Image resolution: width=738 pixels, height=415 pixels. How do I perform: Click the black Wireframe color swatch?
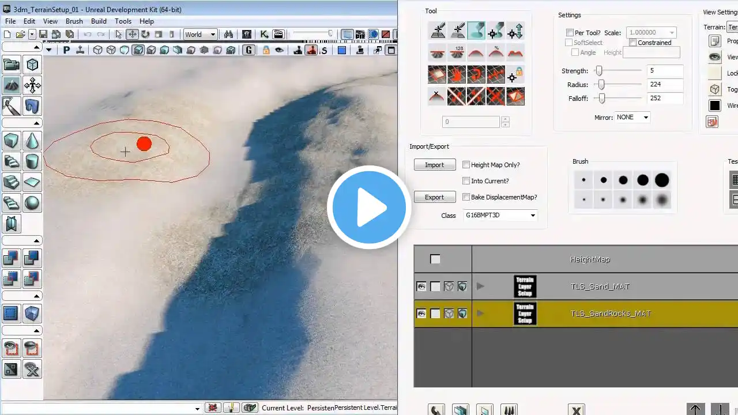point(715,105)
